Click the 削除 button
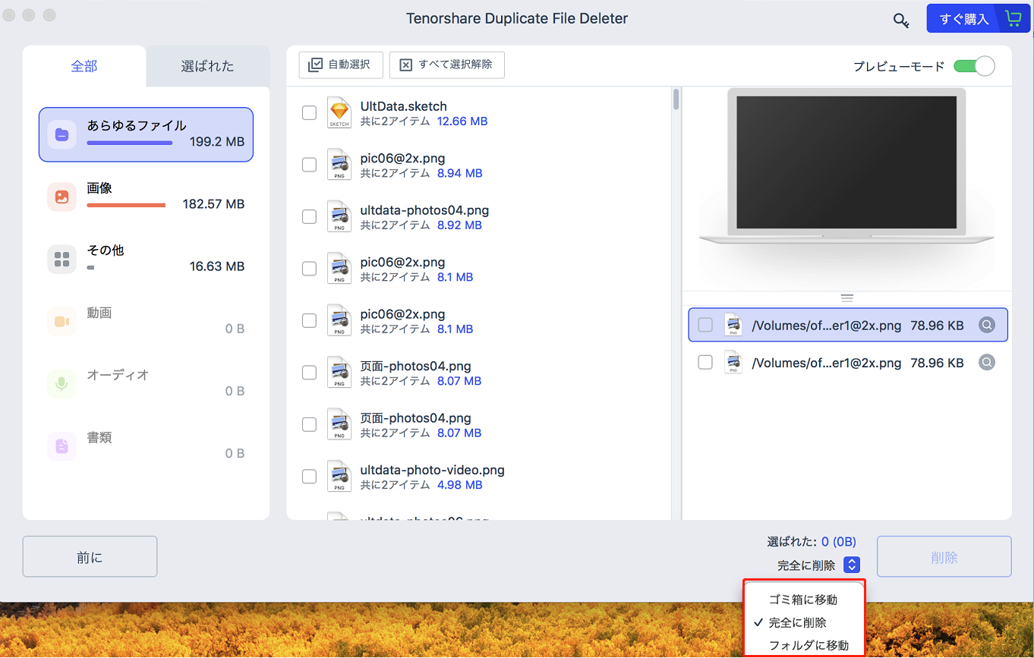 point(944,557)
